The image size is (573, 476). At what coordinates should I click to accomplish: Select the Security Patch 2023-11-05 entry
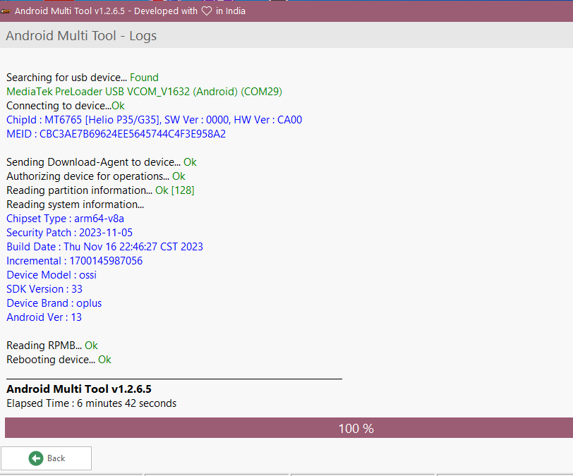tap(69, 233)
